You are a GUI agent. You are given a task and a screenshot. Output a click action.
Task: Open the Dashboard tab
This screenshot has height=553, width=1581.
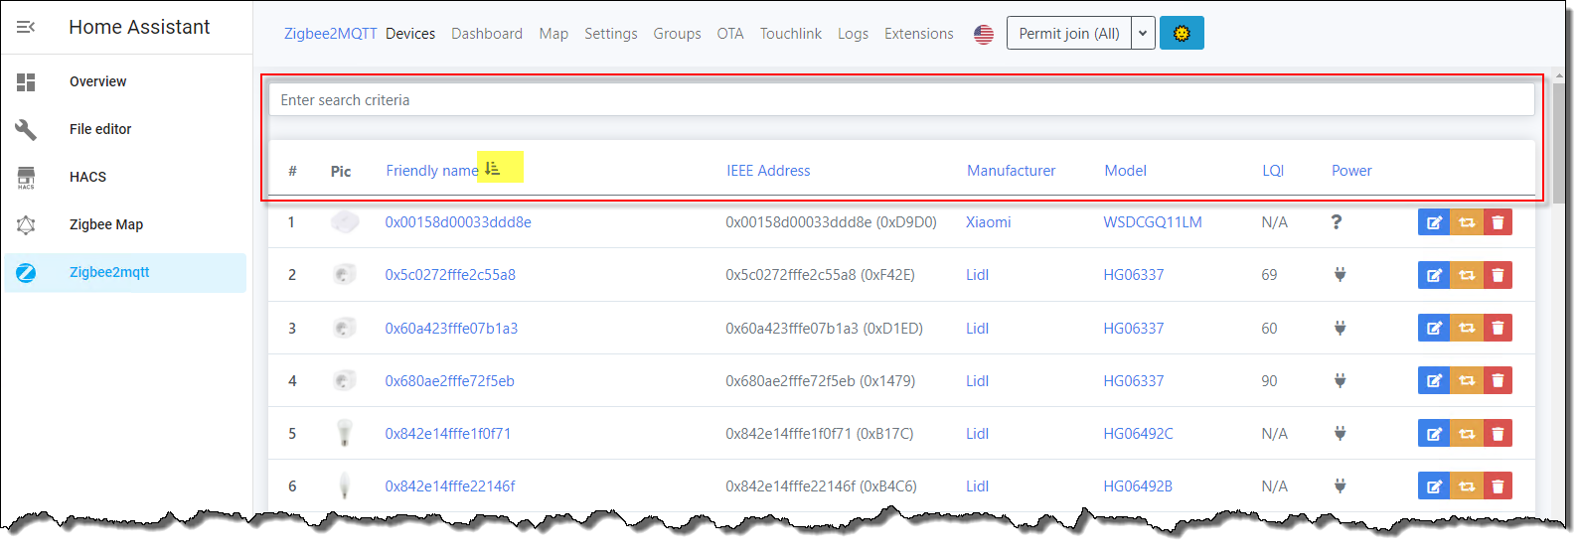(x=487, y=34)
